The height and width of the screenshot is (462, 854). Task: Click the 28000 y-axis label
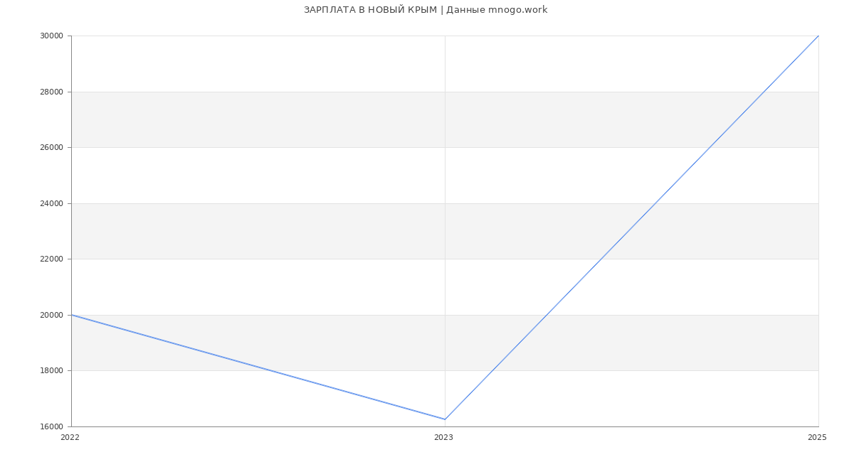point(52,92)
